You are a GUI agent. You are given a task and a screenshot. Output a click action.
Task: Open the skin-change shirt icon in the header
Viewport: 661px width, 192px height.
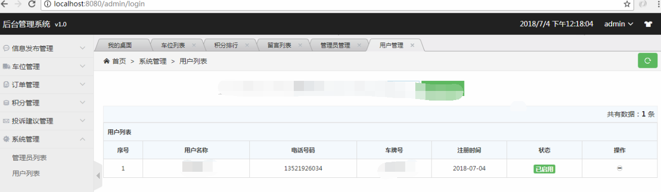pyautogui.click(x=648, y=24)
